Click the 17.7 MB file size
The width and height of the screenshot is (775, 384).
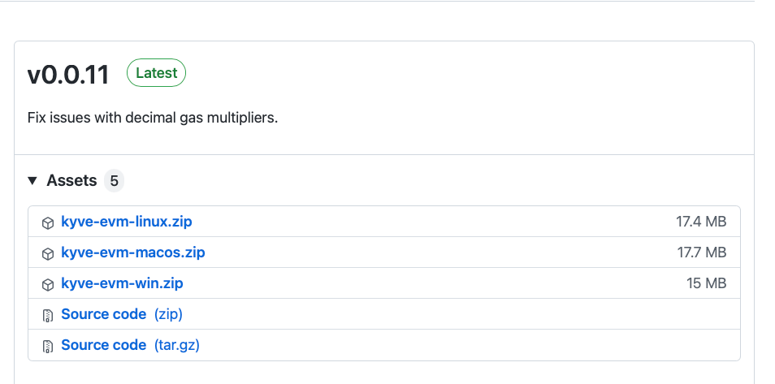point(702,252)
